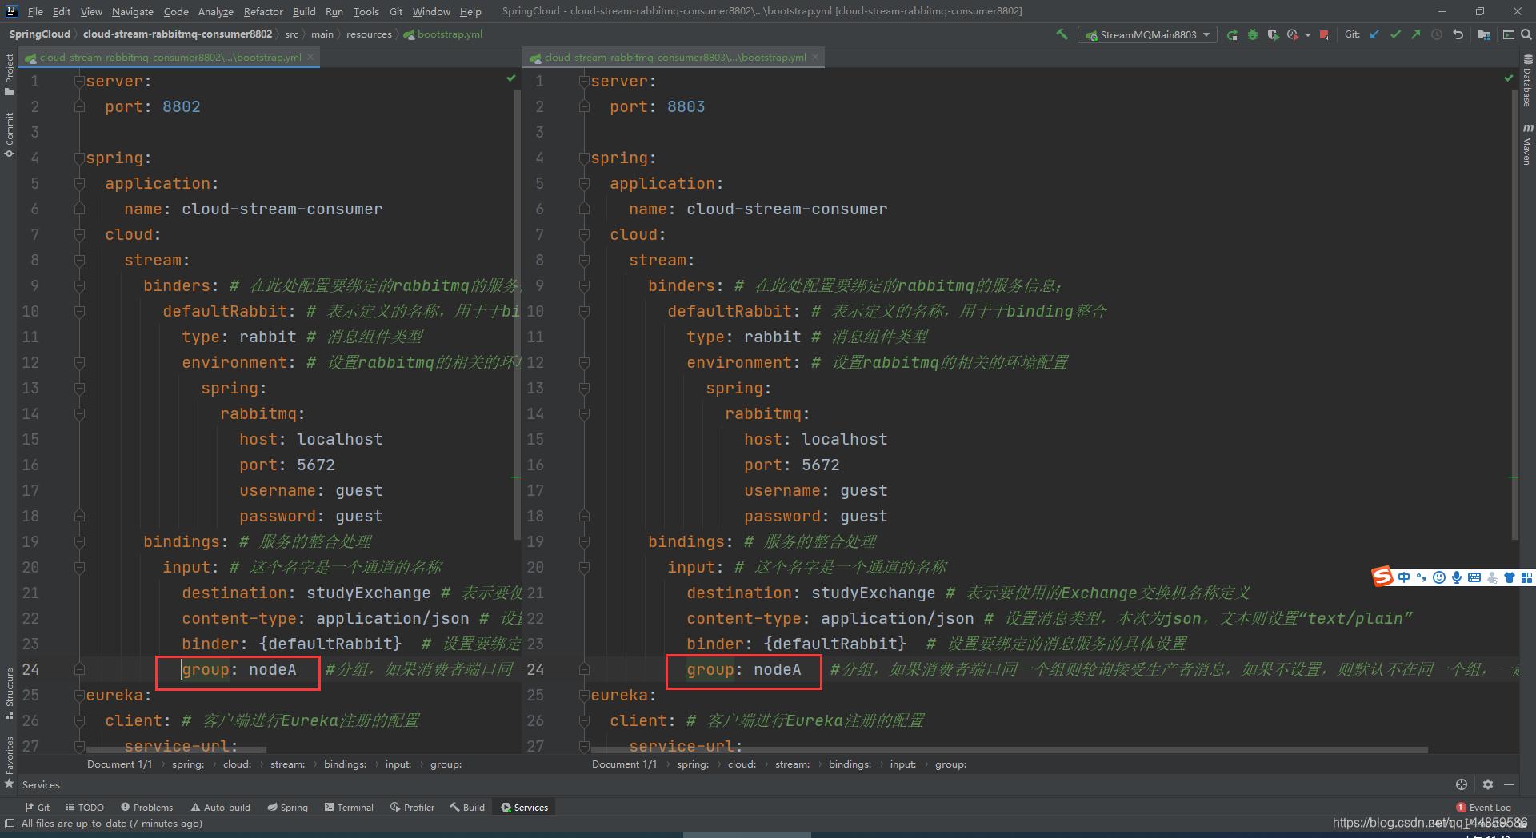Viewport: 1536px width, 838px height.
Task: Click the Git Show History clock icon
Action: click(1437, 34)
